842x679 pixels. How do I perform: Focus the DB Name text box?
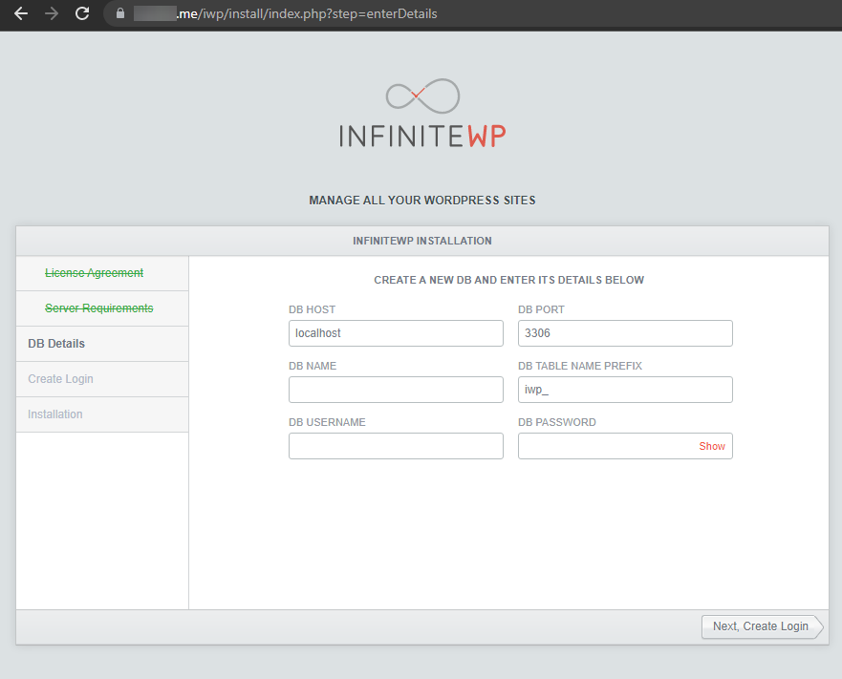tap(396, 390)
